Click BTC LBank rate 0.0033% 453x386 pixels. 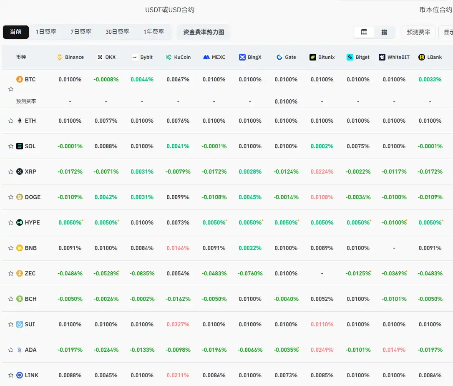click(430, 79)
